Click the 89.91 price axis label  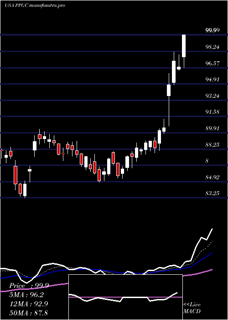tap(212, 128)
